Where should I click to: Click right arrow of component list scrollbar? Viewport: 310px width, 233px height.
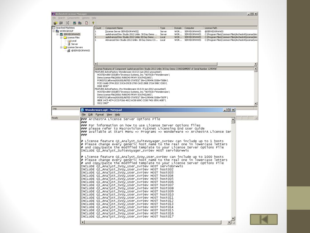coord(256,64)
